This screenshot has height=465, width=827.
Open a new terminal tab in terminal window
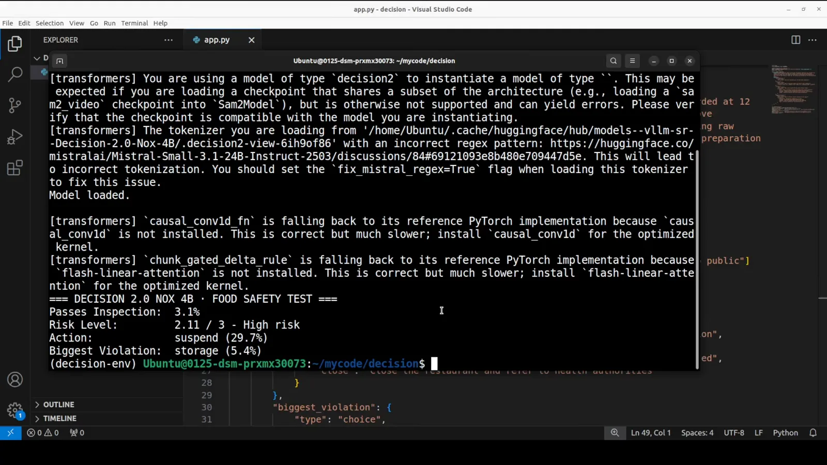coord(59,61)
